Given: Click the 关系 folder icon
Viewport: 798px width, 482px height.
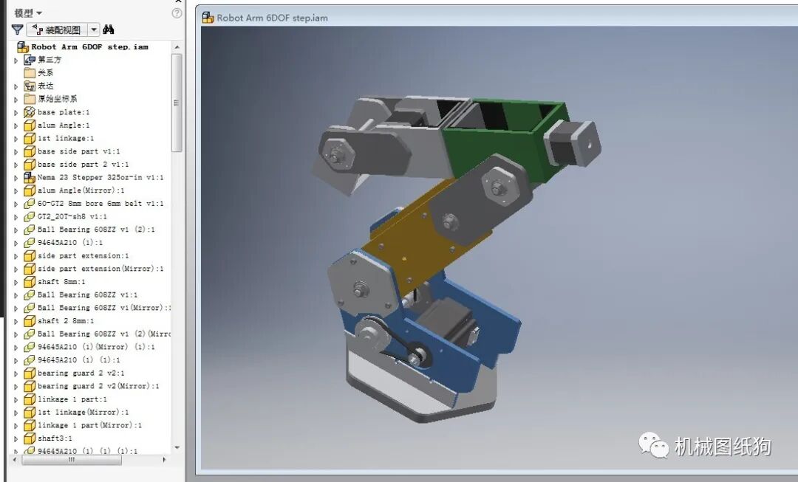Looking at the screenshot, I should click(x=30, y=73).
